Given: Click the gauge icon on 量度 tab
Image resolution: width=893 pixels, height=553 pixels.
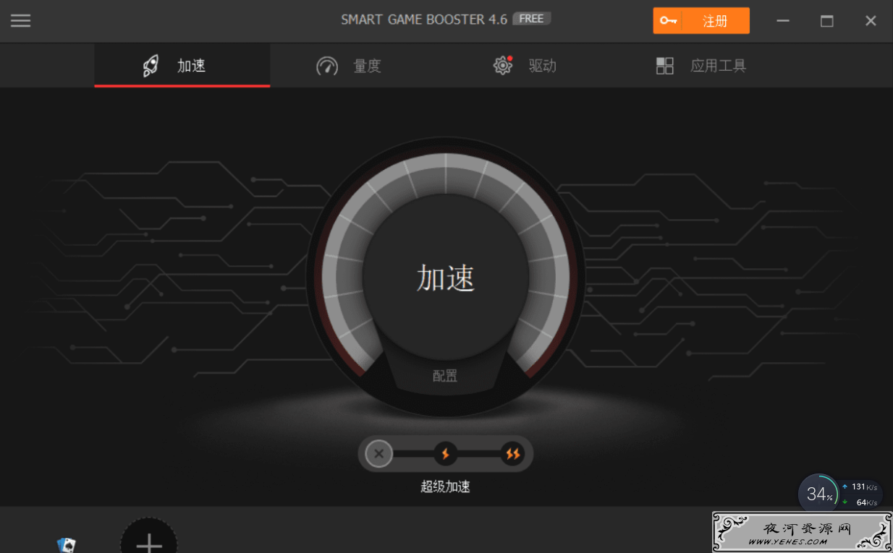Looking at the screenshot, I should [327, 67].
